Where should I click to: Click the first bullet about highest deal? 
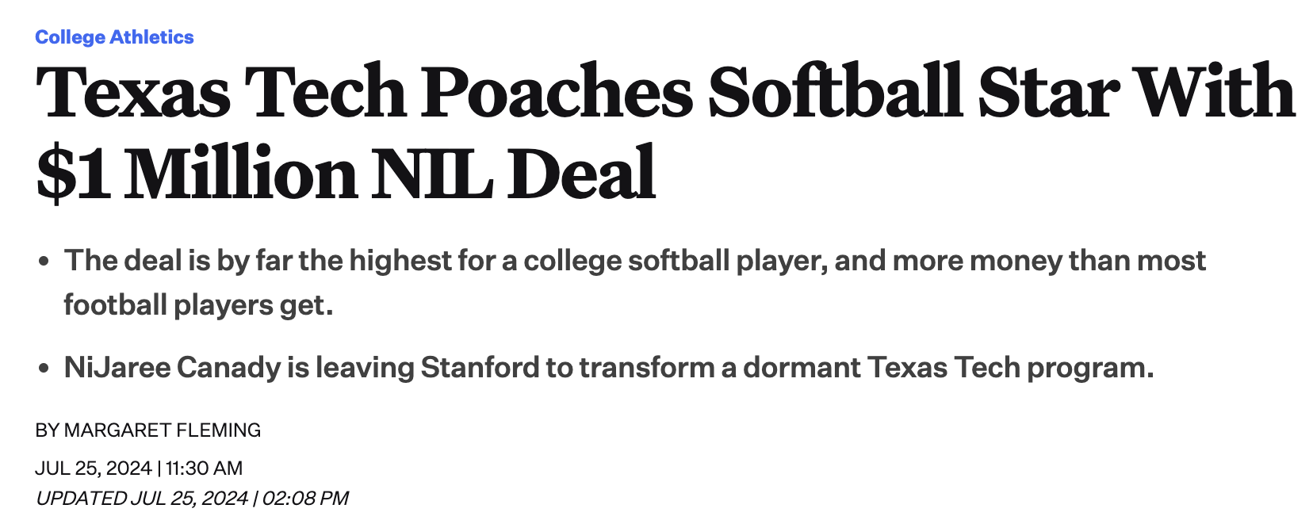[635, 282]
